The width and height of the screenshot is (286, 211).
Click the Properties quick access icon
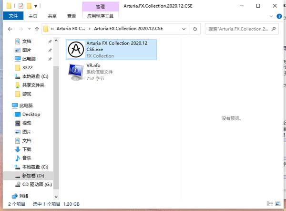coord(21,6)
